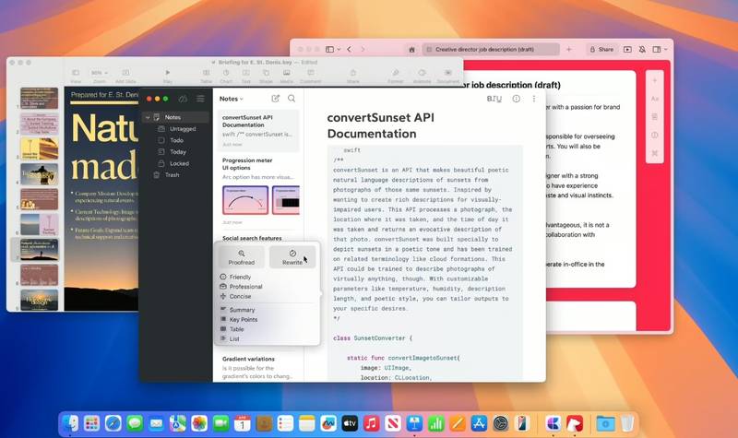
Task: Go back in the pink document window
Action: tap(350, 49)
